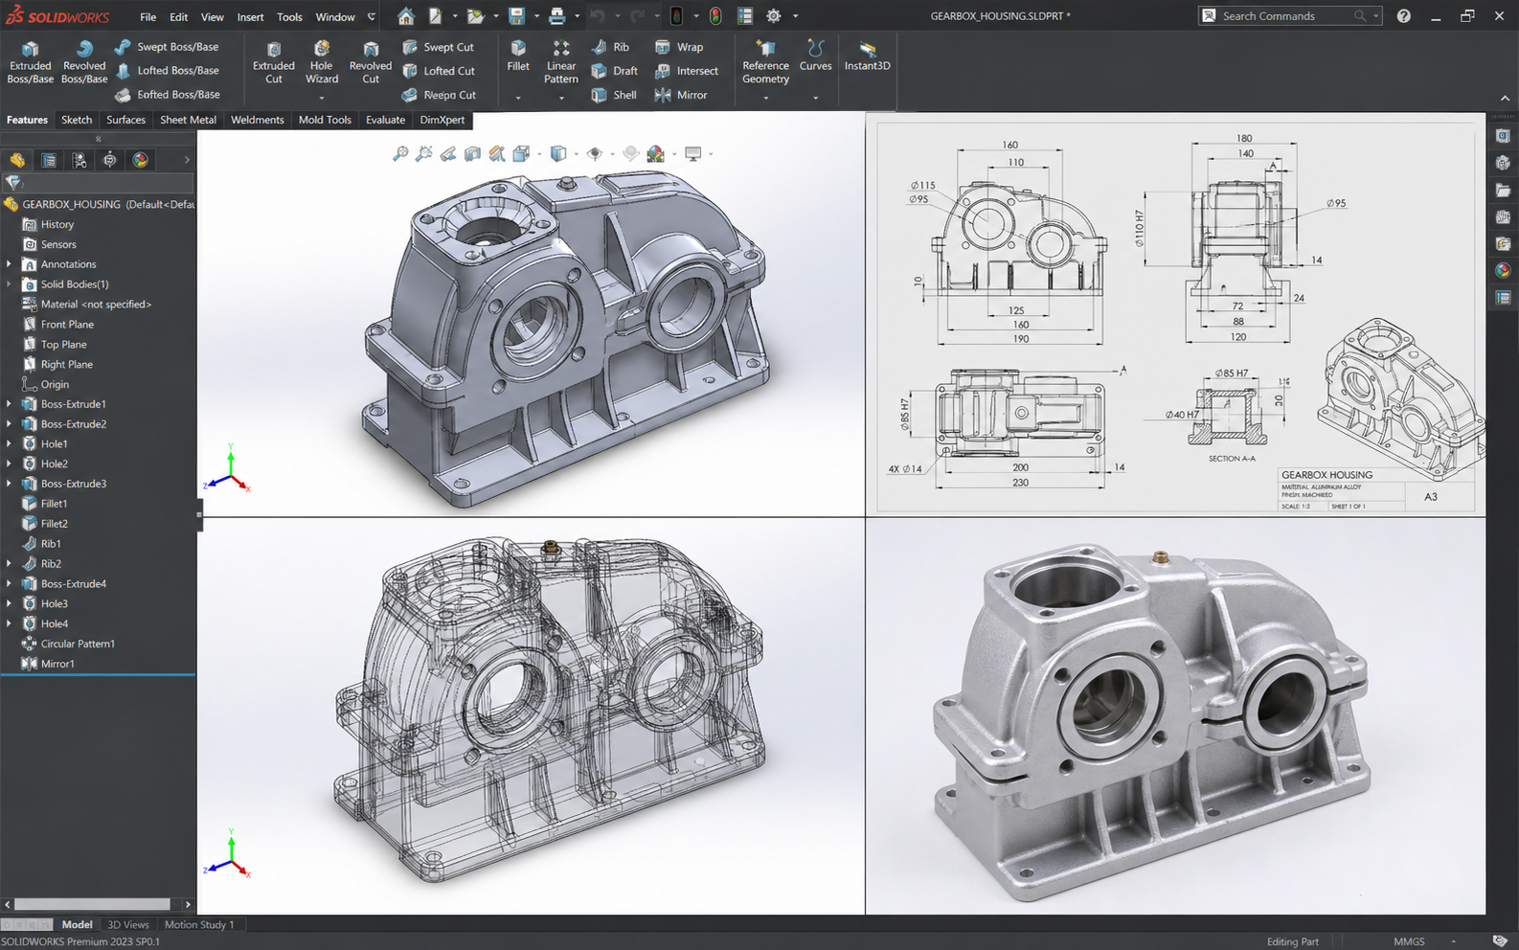
Task: Use the Intersect tool
Action: click(x=687, y=71)
